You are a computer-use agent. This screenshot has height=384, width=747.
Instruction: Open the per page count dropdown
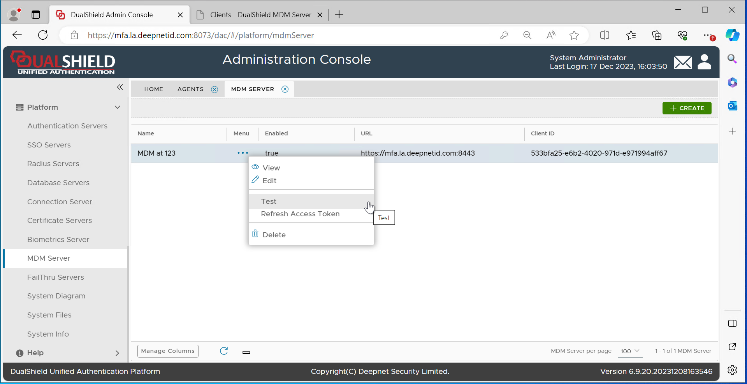pos(630,351)
